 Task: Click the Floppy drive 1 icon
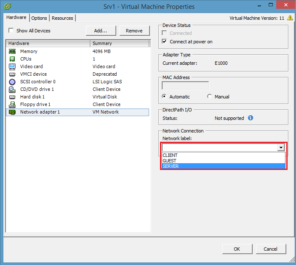point(12,104)
